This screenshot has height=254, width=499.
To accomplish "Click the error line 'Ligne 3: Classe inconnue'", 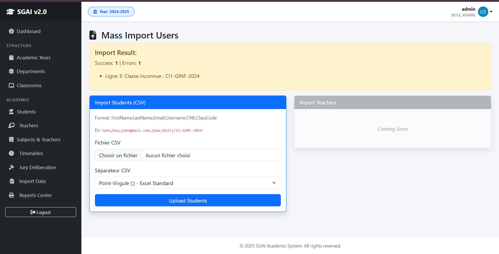I will click(x=152, y=76).
